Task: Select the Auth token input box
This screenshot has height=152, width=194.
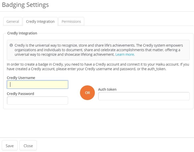Action: [144, 96]
